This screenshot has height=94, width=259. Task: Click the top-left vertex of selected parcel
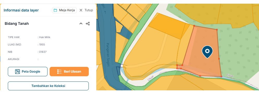[194, 26]
